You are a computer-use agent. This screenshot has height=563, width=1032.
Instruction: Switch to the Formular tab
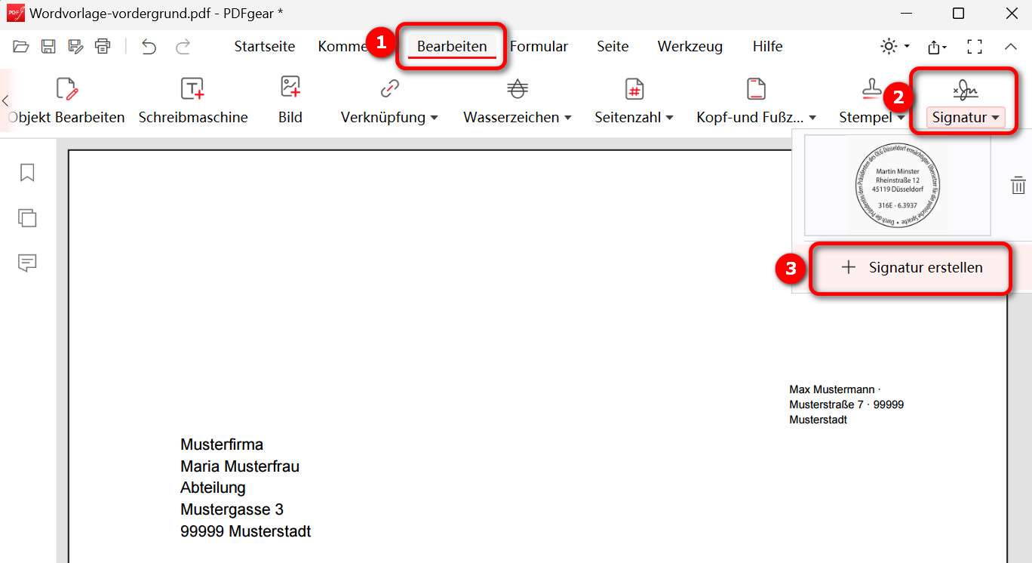pyautogui.click(x=539, y=46)
